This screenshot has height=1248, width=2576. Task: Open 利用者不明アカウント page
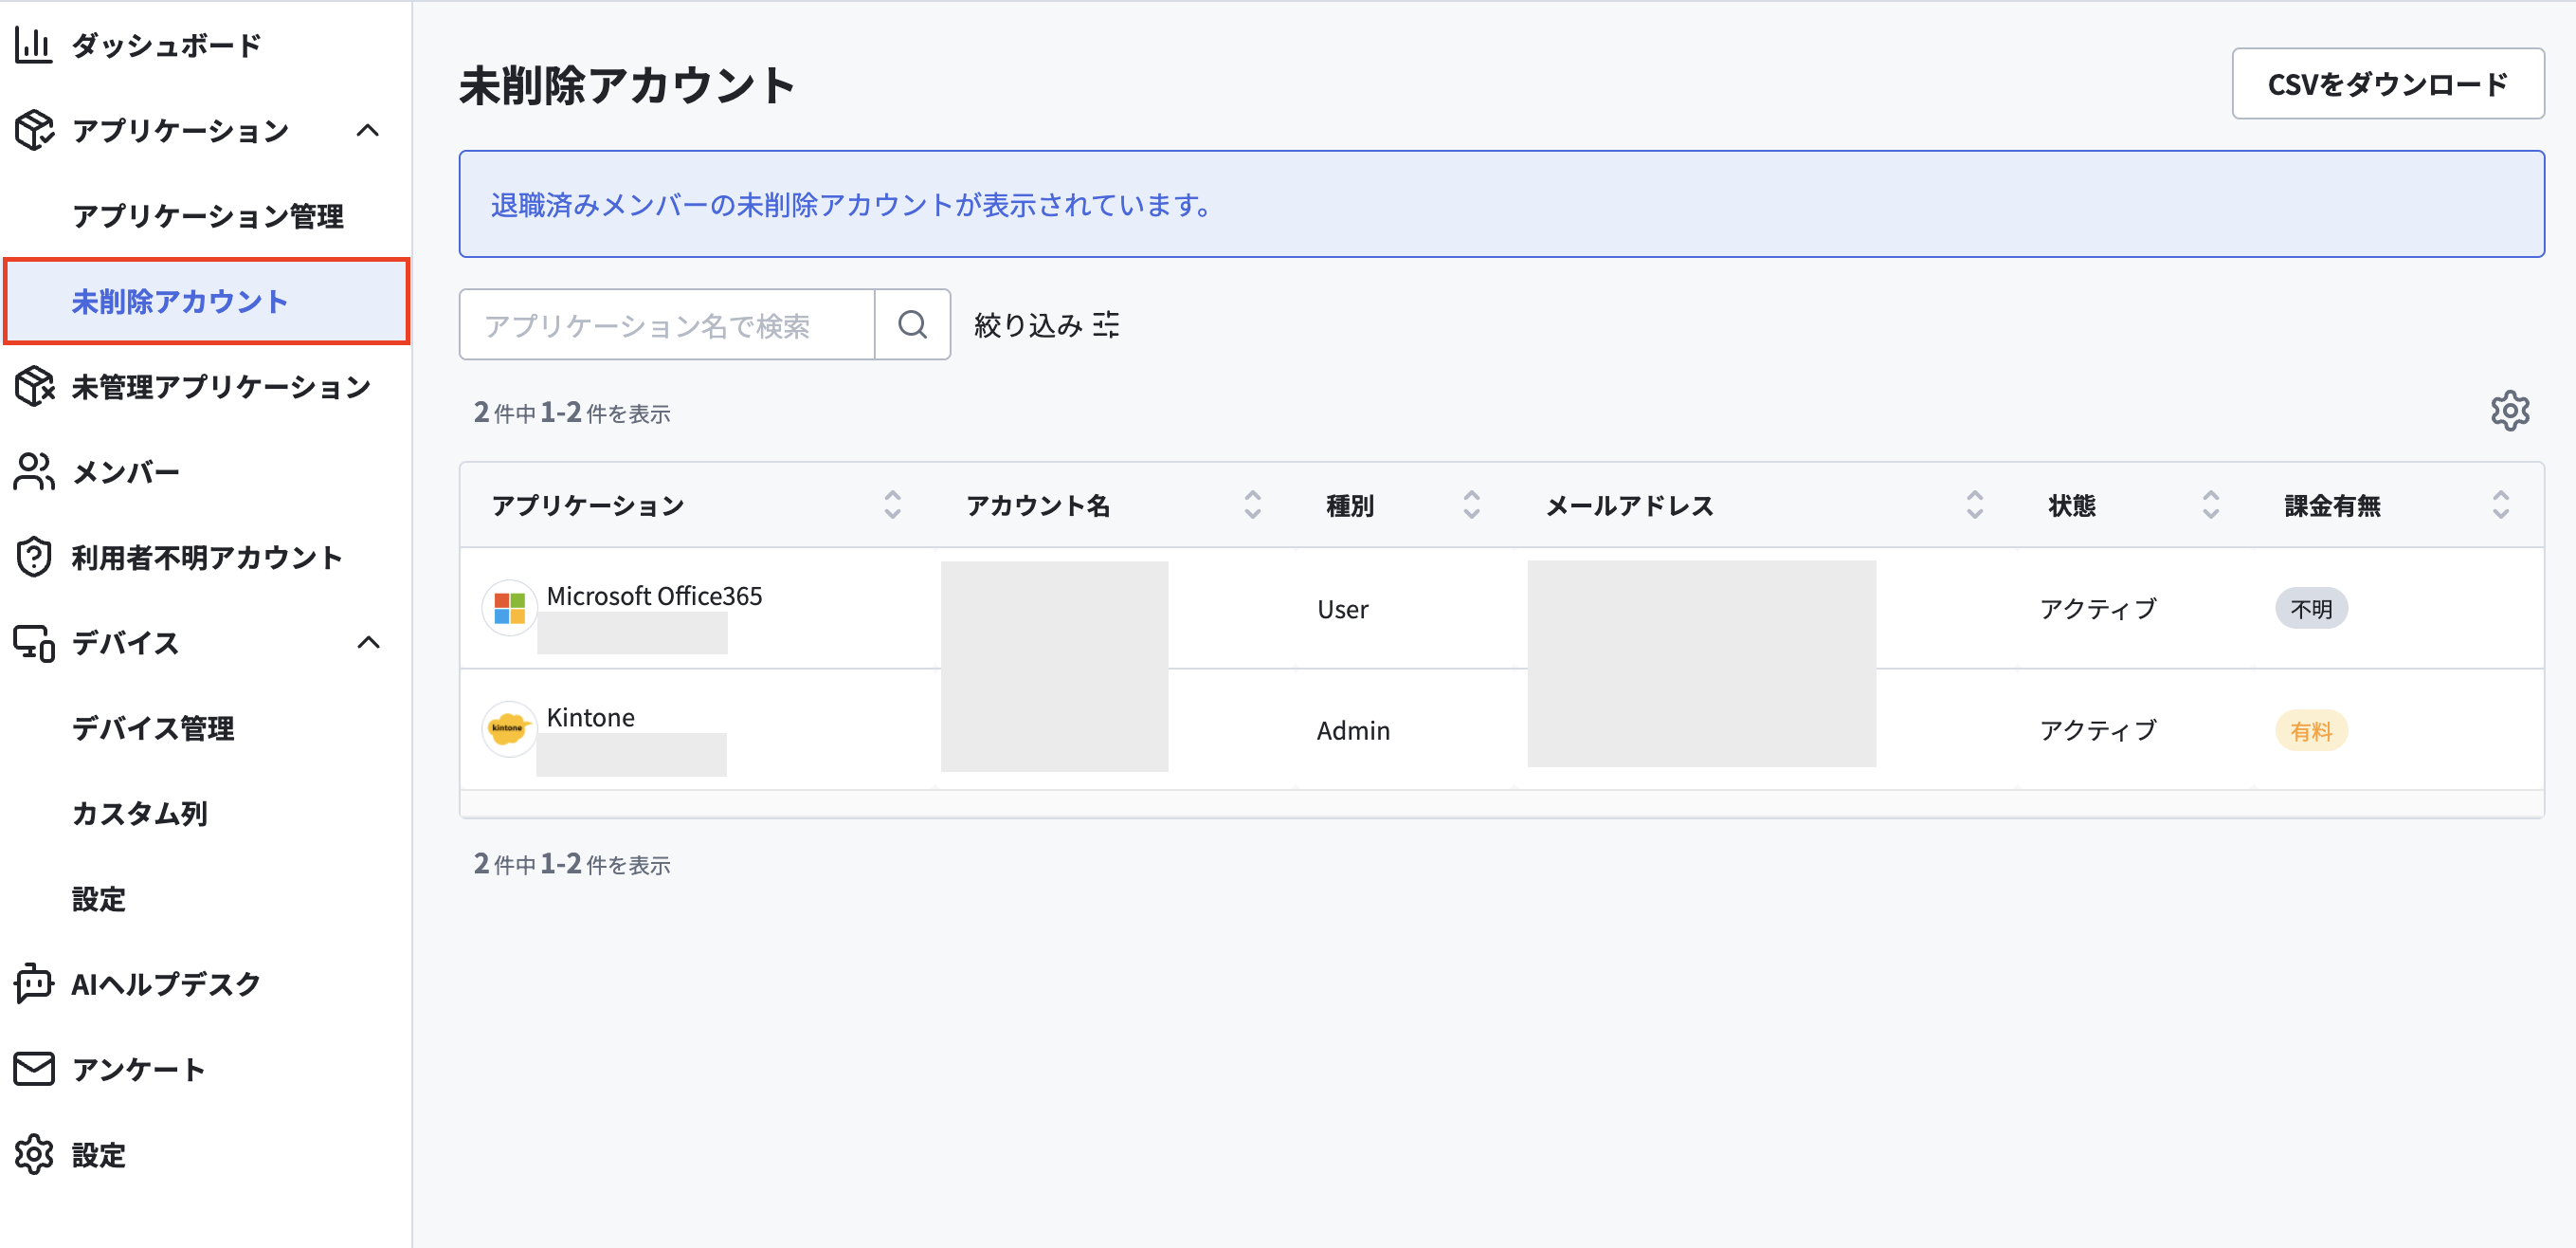[207, 558]
